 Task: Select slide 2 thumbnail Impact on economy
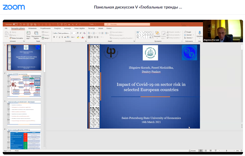click(x=24, y=85)
